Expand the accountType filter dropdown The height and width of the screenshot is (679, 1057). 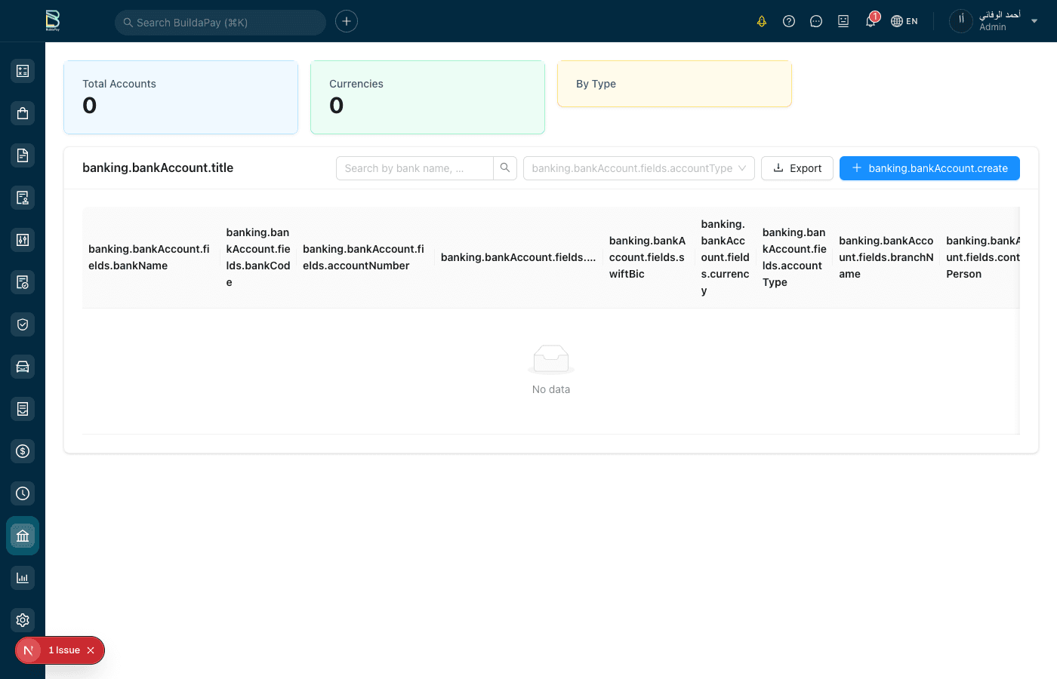[x=638, y=168]
